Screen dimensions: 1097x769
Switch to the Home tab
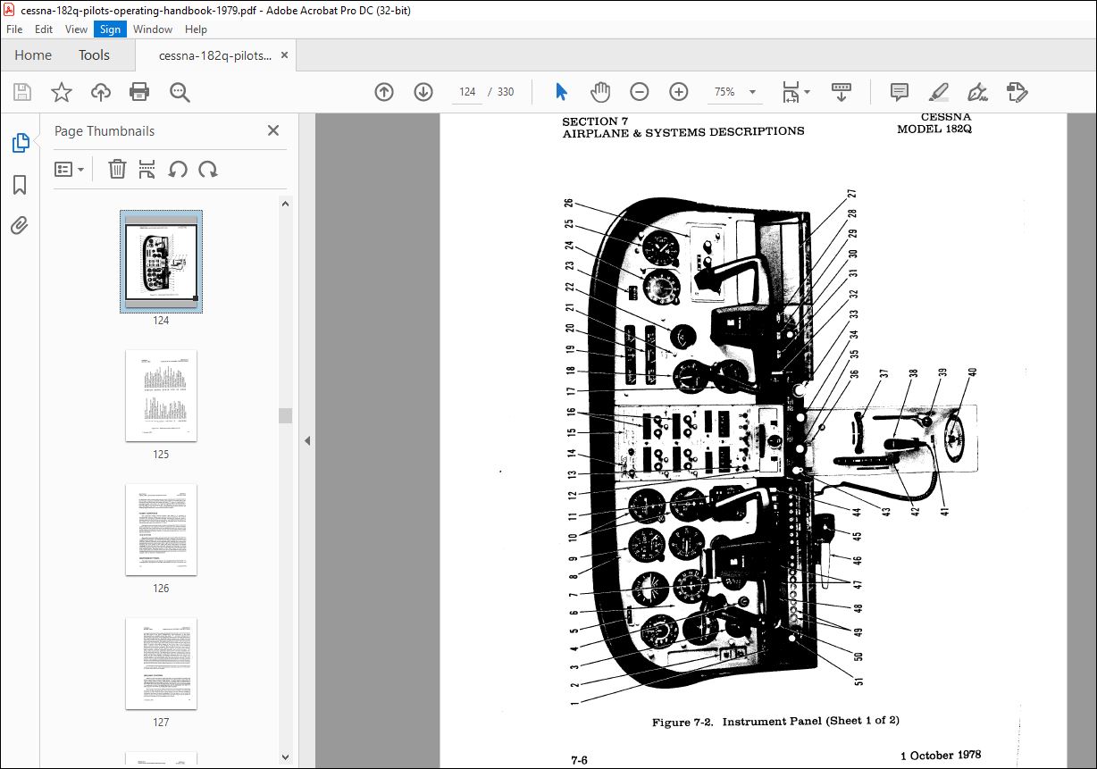[x=33, y=55]
